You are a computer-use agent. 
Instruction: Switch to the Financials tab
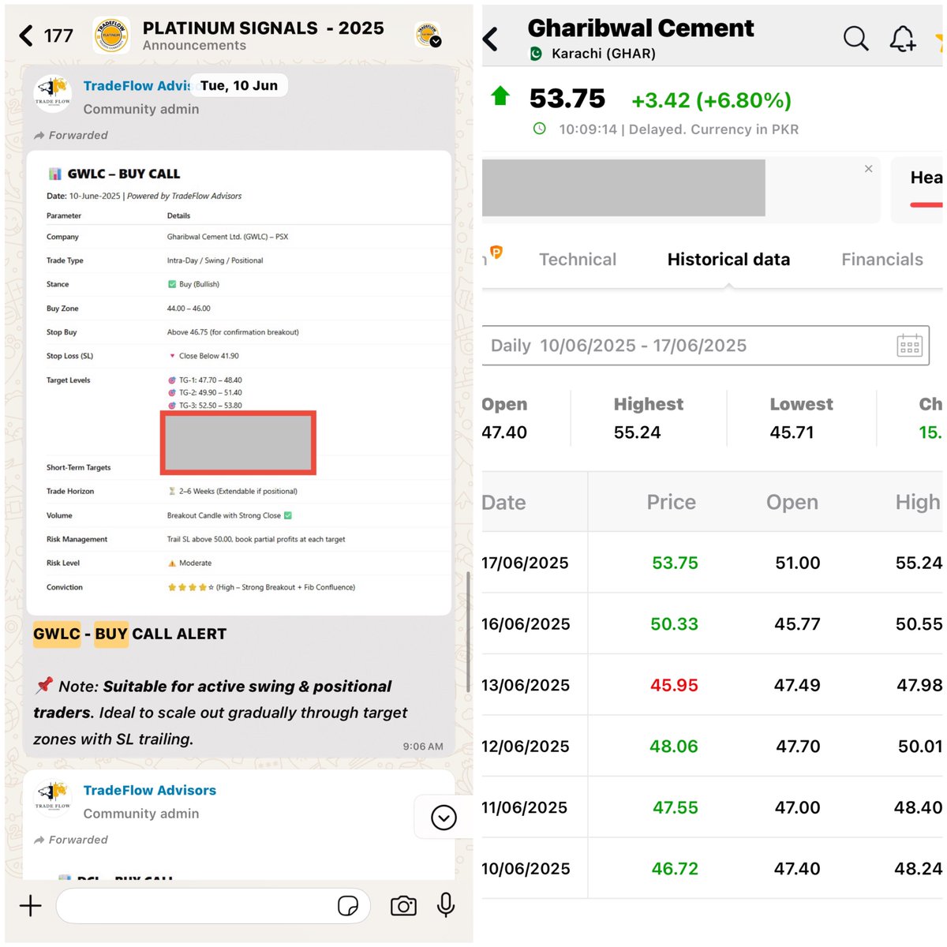tap(881, 259)
